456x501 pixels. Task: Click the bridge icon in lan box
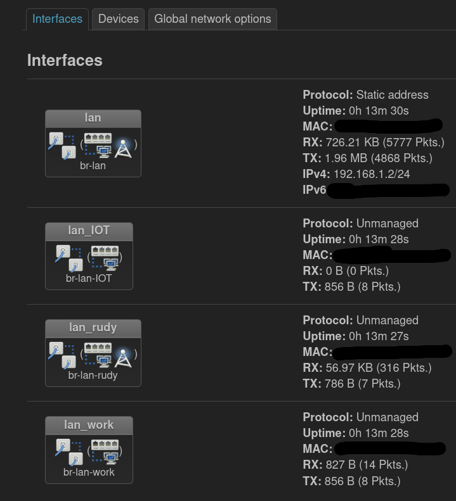[x=62, y=145]
